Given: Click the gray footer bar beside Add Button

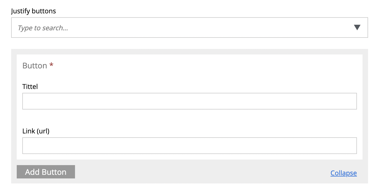Looking at the screenshot, I should pyautogui.click(x=195, y=172).
